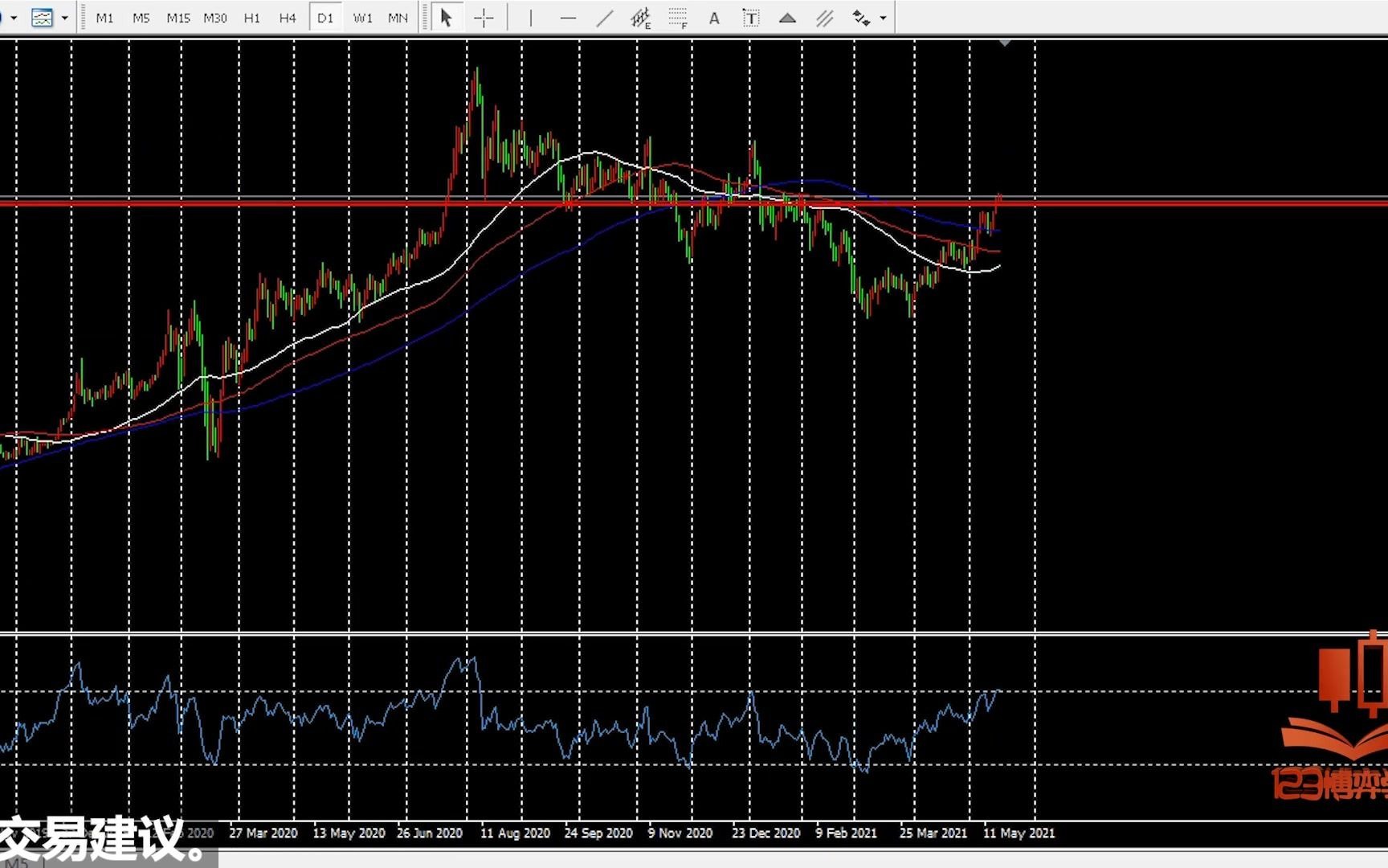
Task: Select the triangle shape tool
Action: (x=787, y=18)
